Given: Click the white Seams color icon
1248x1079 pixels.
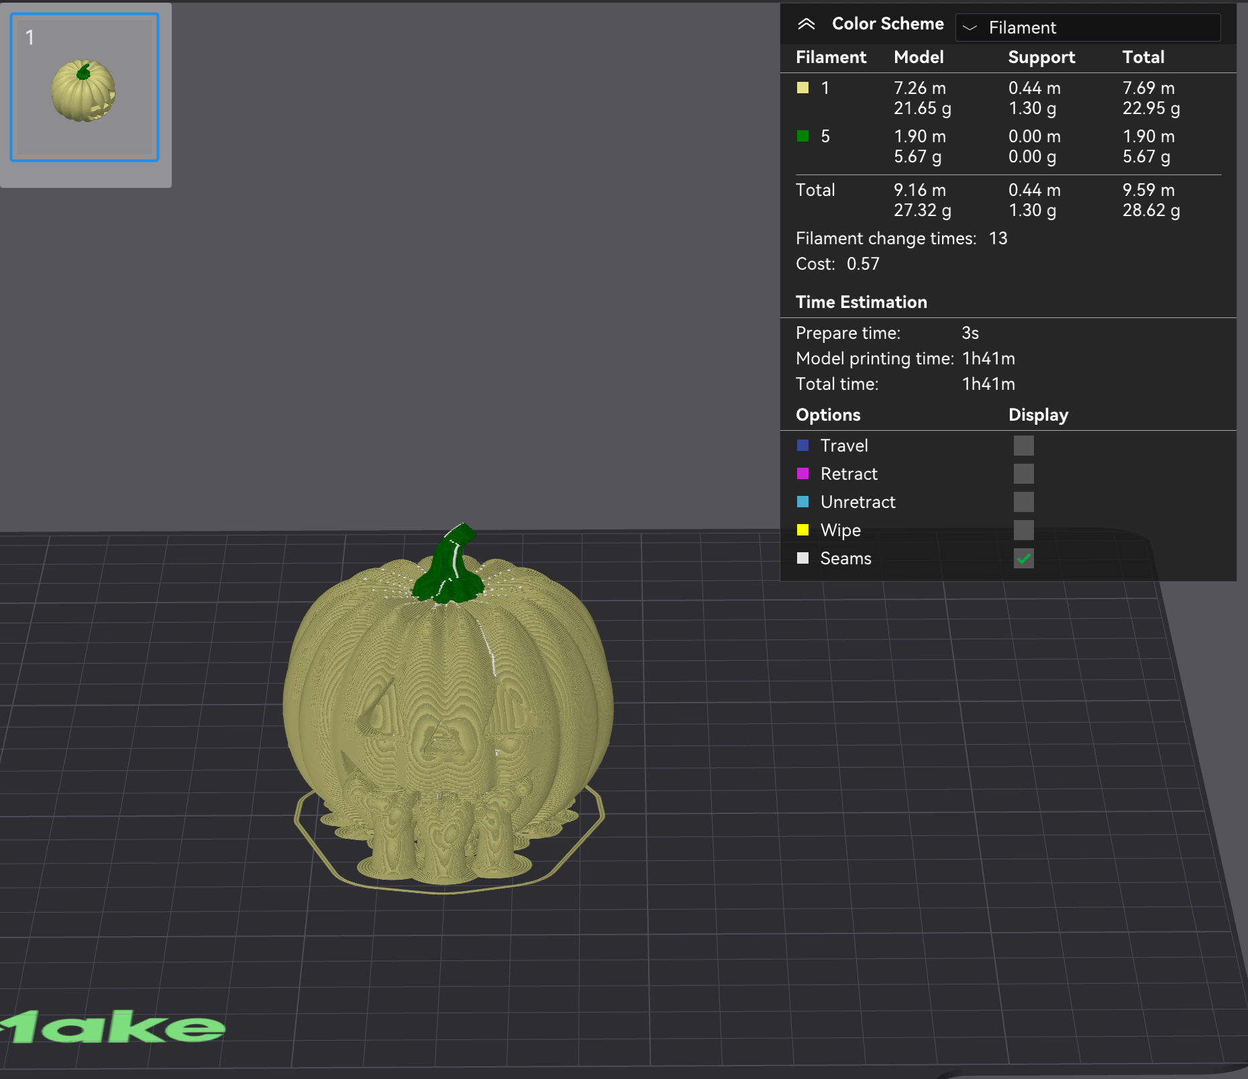Looking at the screenshot, I should point(802,558).
